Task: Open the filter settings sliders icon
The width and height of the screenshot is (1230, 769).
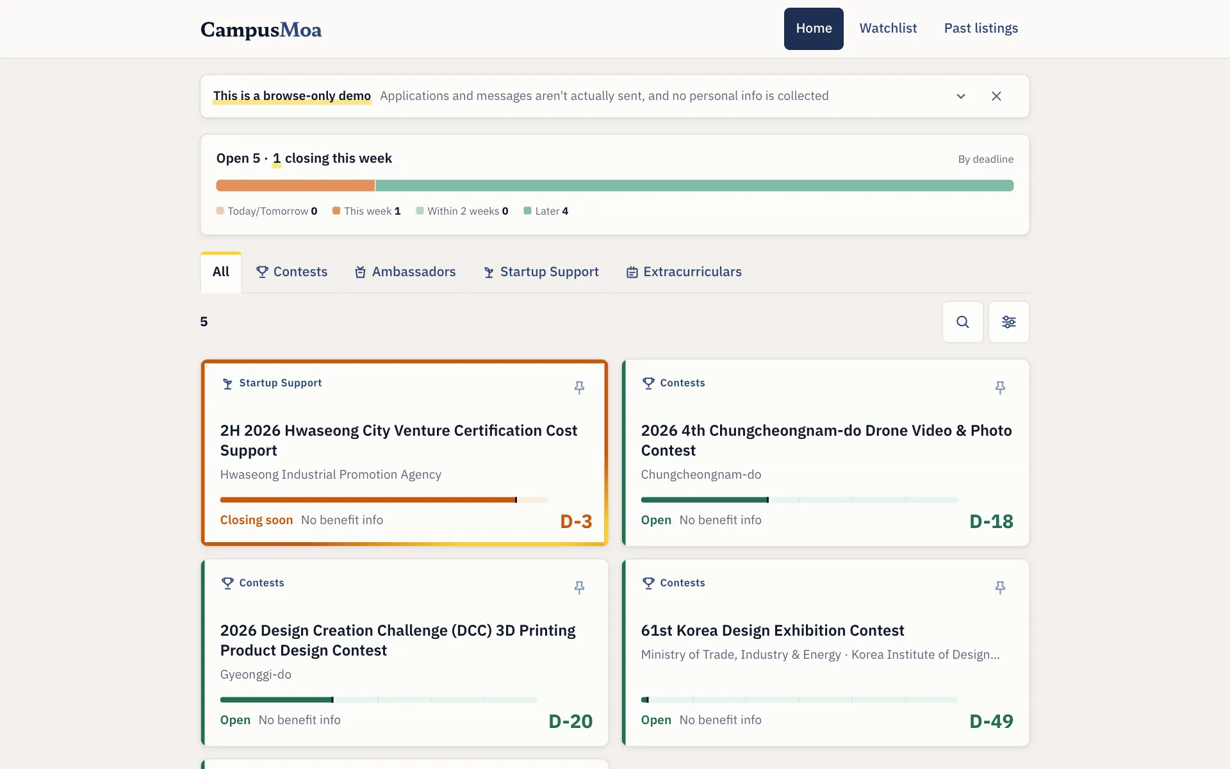Action: [x=1008, y=322]
